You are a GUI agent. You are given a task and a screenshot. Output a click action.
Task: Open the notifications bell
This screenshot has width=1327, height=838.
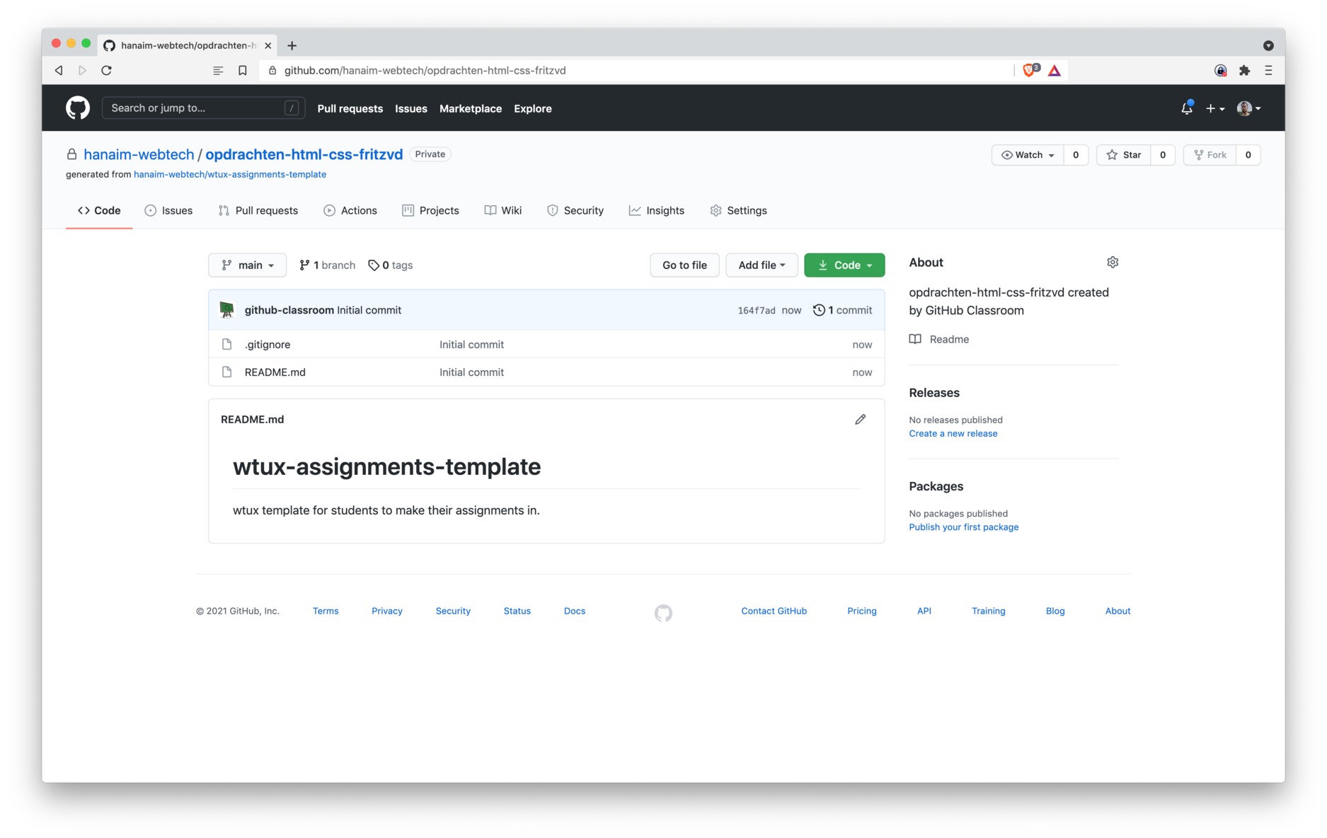(1187, 108)
